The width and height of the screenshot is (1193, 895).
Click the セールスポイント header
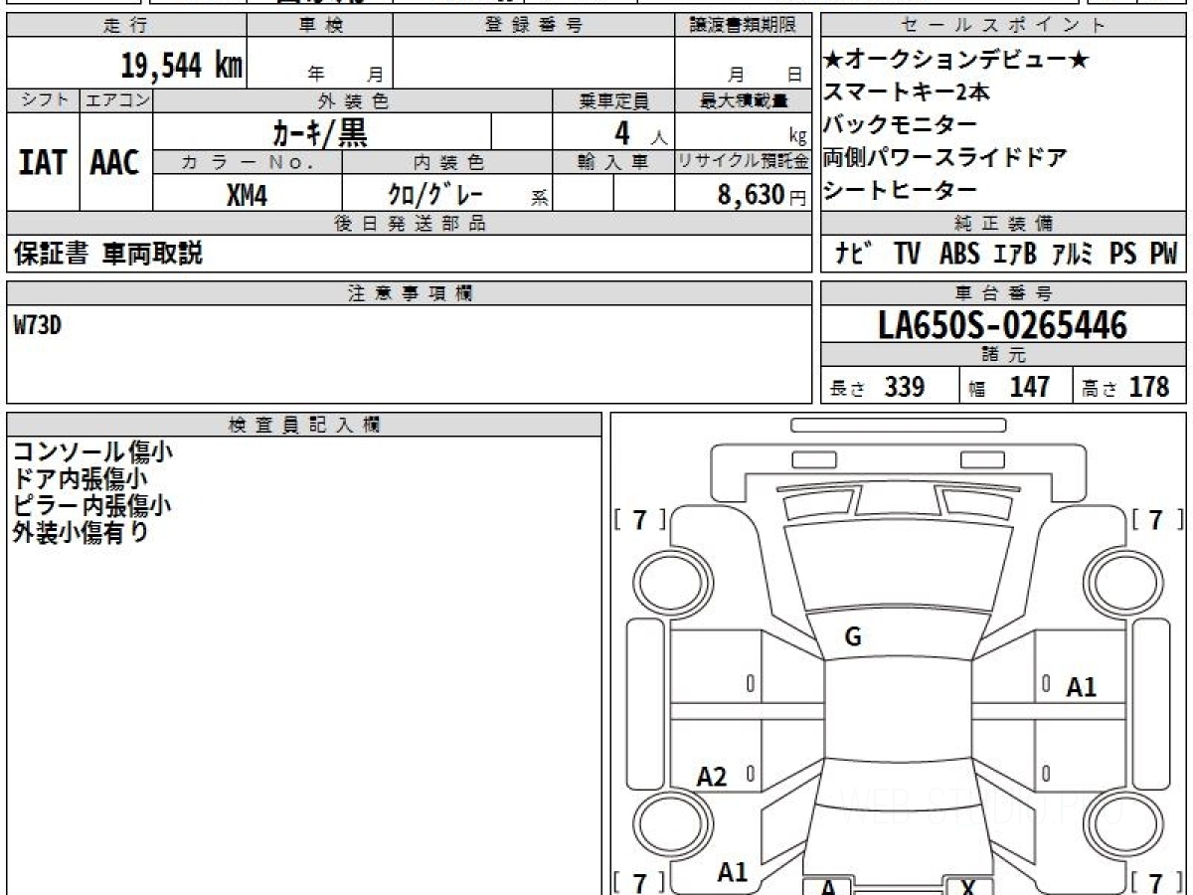pyautogui.click(x=1004, y=26)
